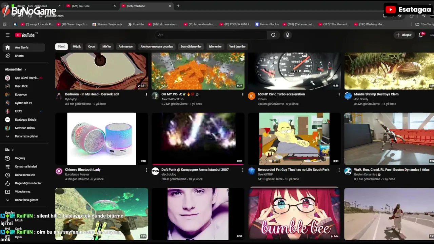Open the CyberRulz Tv subscription
This screenshot has width=434, height=244.
(x=24, y=103)
